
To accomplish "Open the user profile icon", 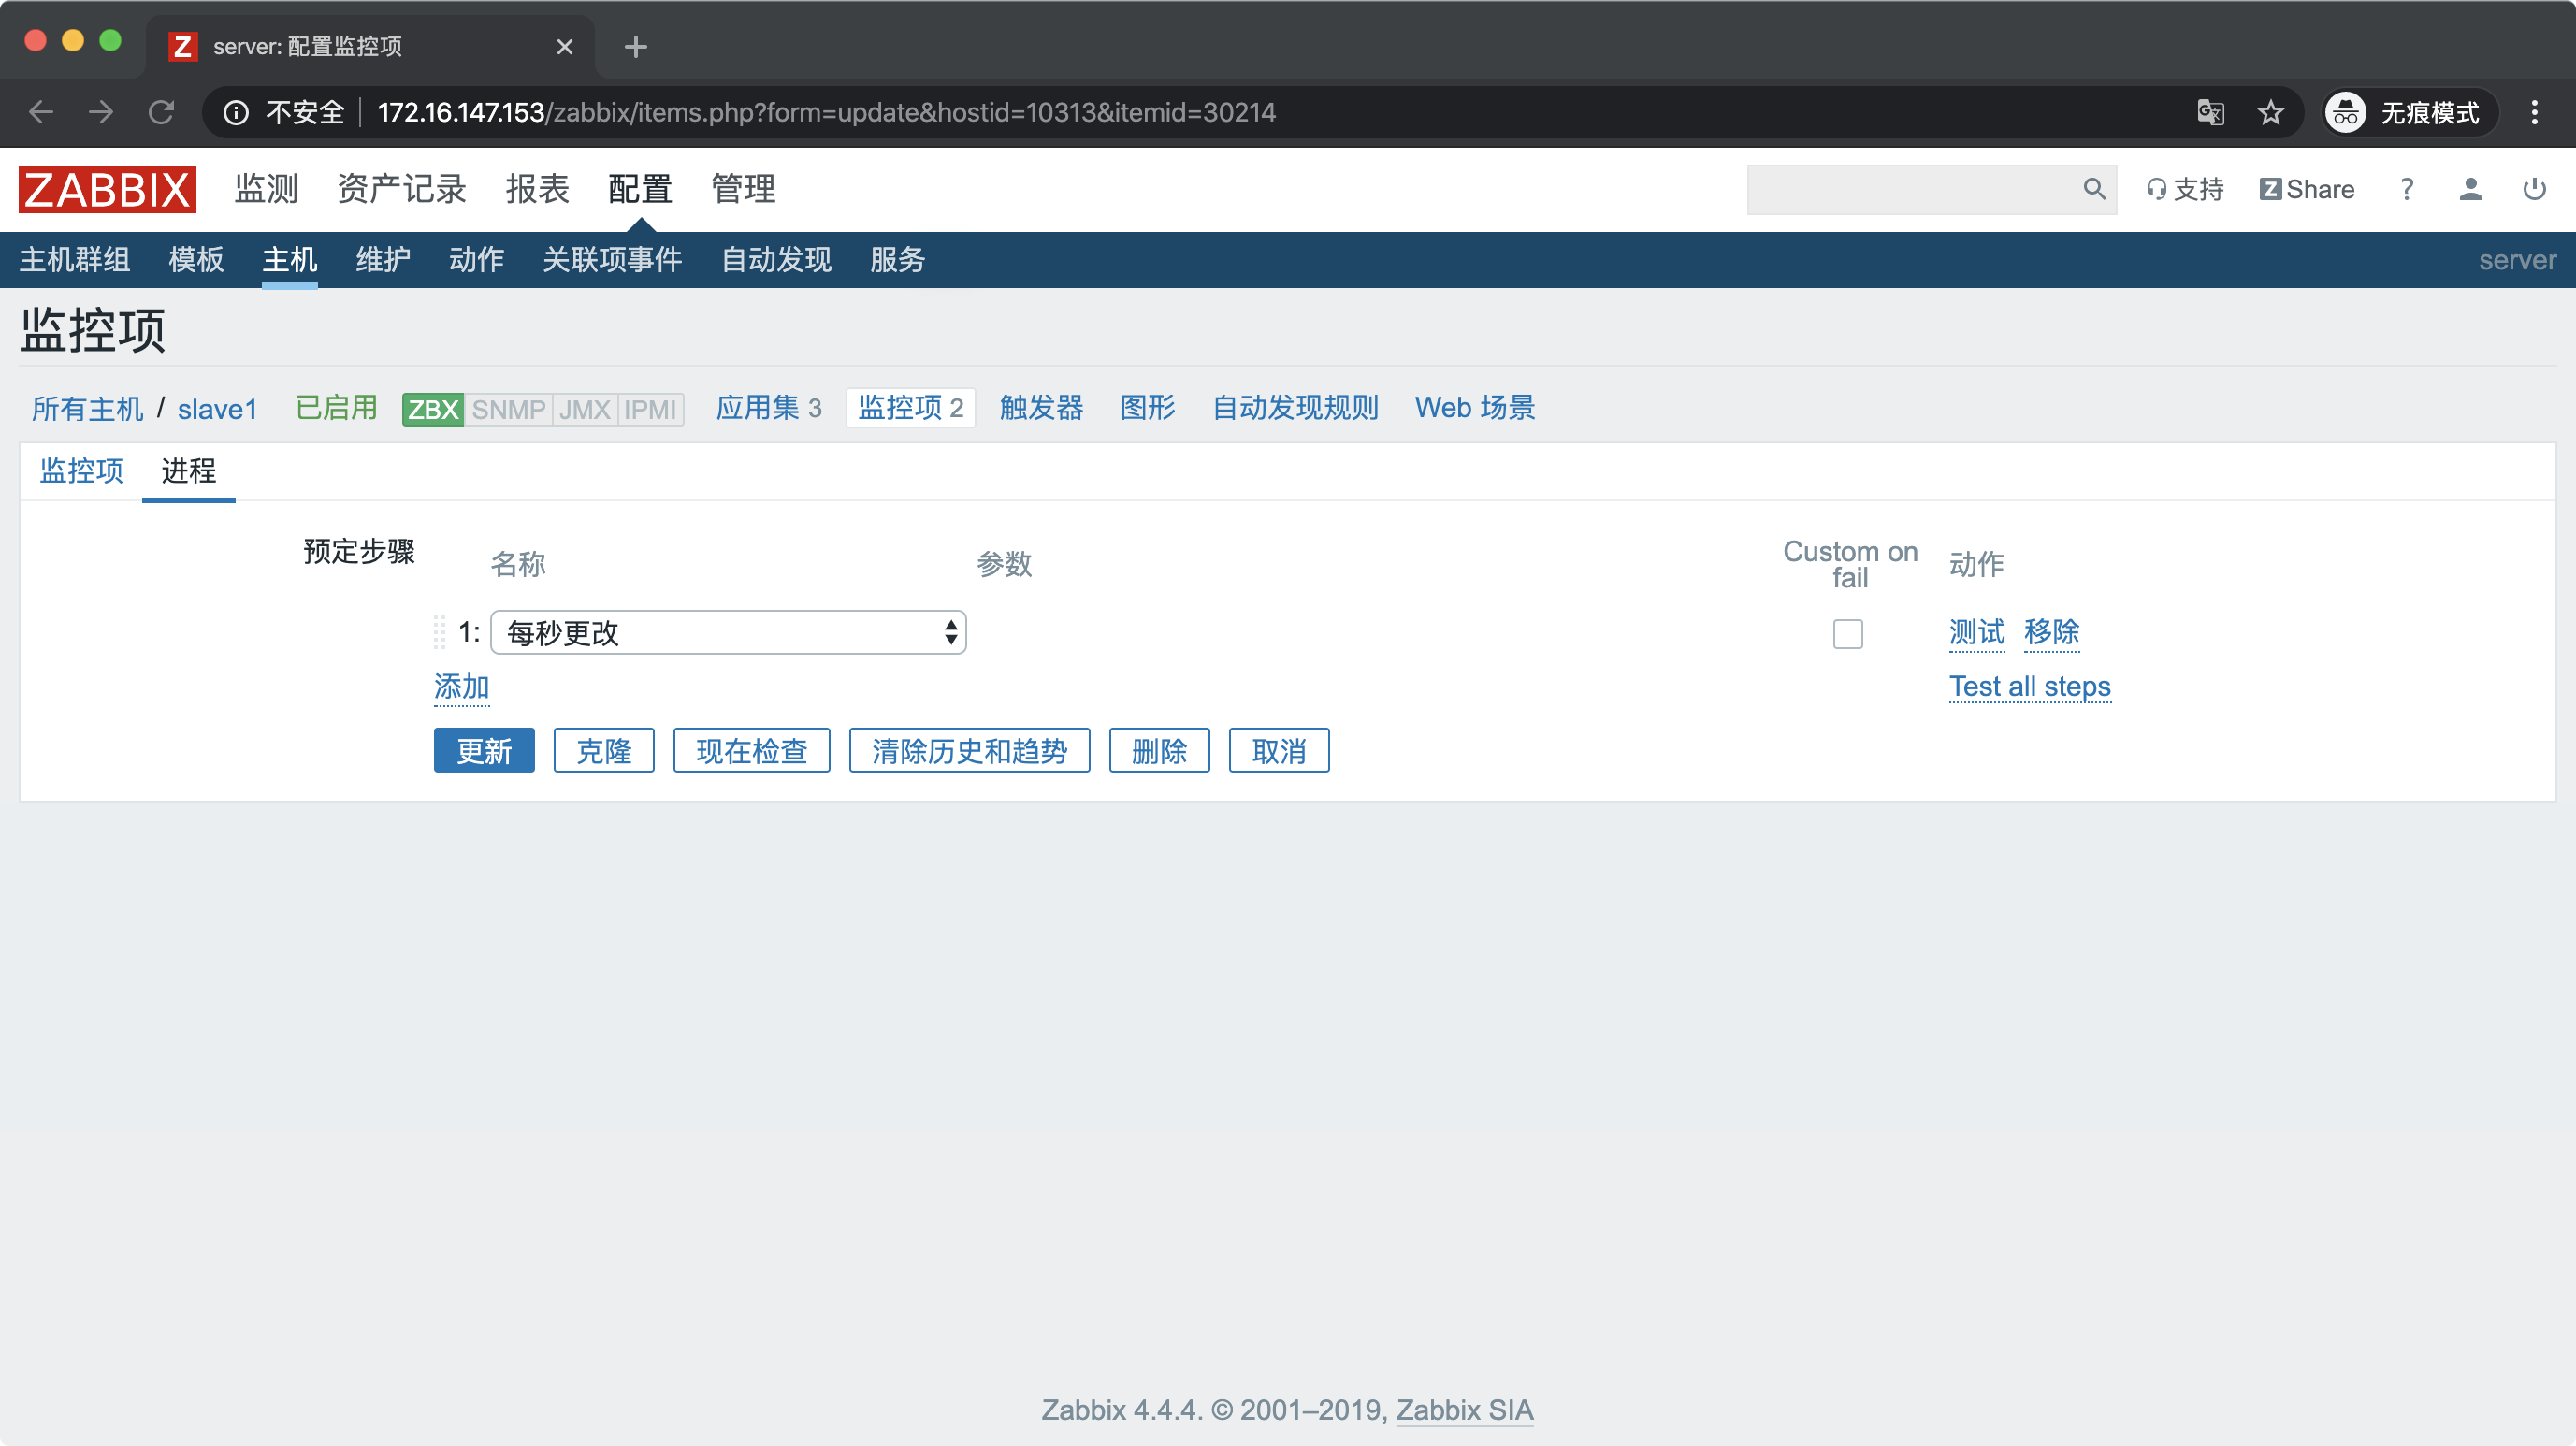I will tap(2470, 189).
